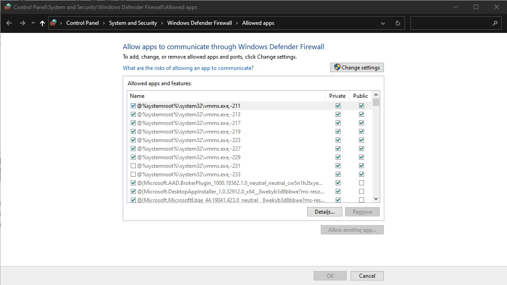Open the address bar history dropdown
The image size is (507, 285).
[383, 23]
